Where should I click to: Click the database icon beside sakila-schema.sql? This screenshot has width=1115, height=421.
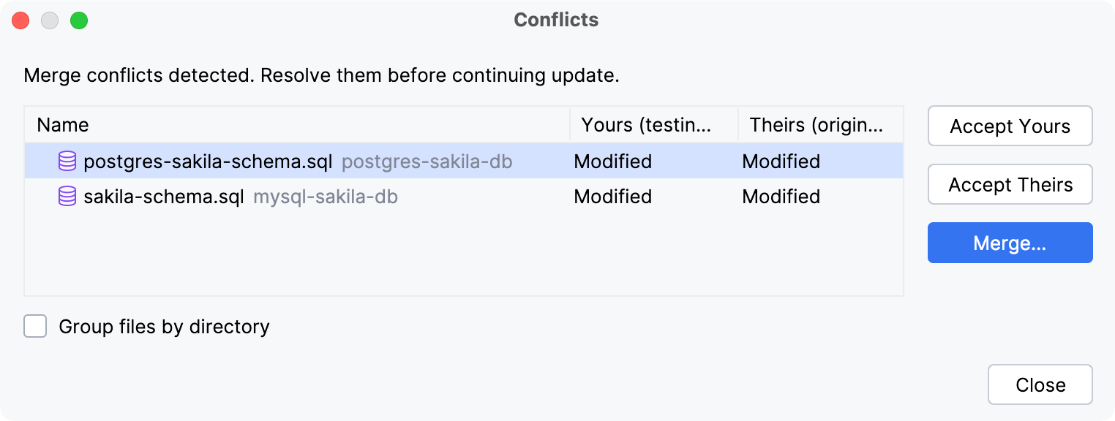[x=67, y=197]
